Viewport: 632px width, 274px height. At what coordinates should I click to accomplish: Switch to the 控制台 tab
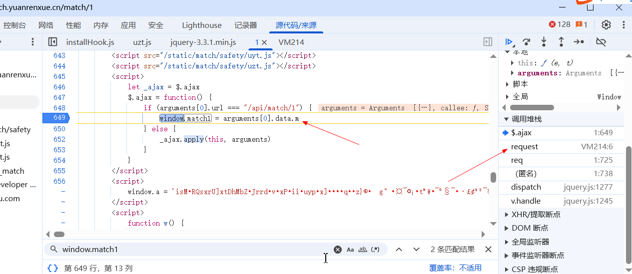[x=14, y=25]
